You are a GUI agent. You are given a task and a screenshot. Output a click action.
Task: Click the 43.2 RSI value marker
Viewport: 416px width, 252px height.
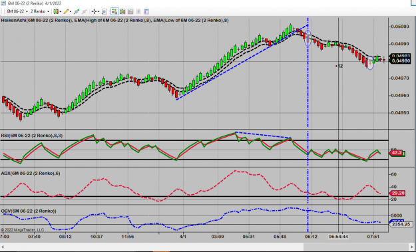pos(397,153)
